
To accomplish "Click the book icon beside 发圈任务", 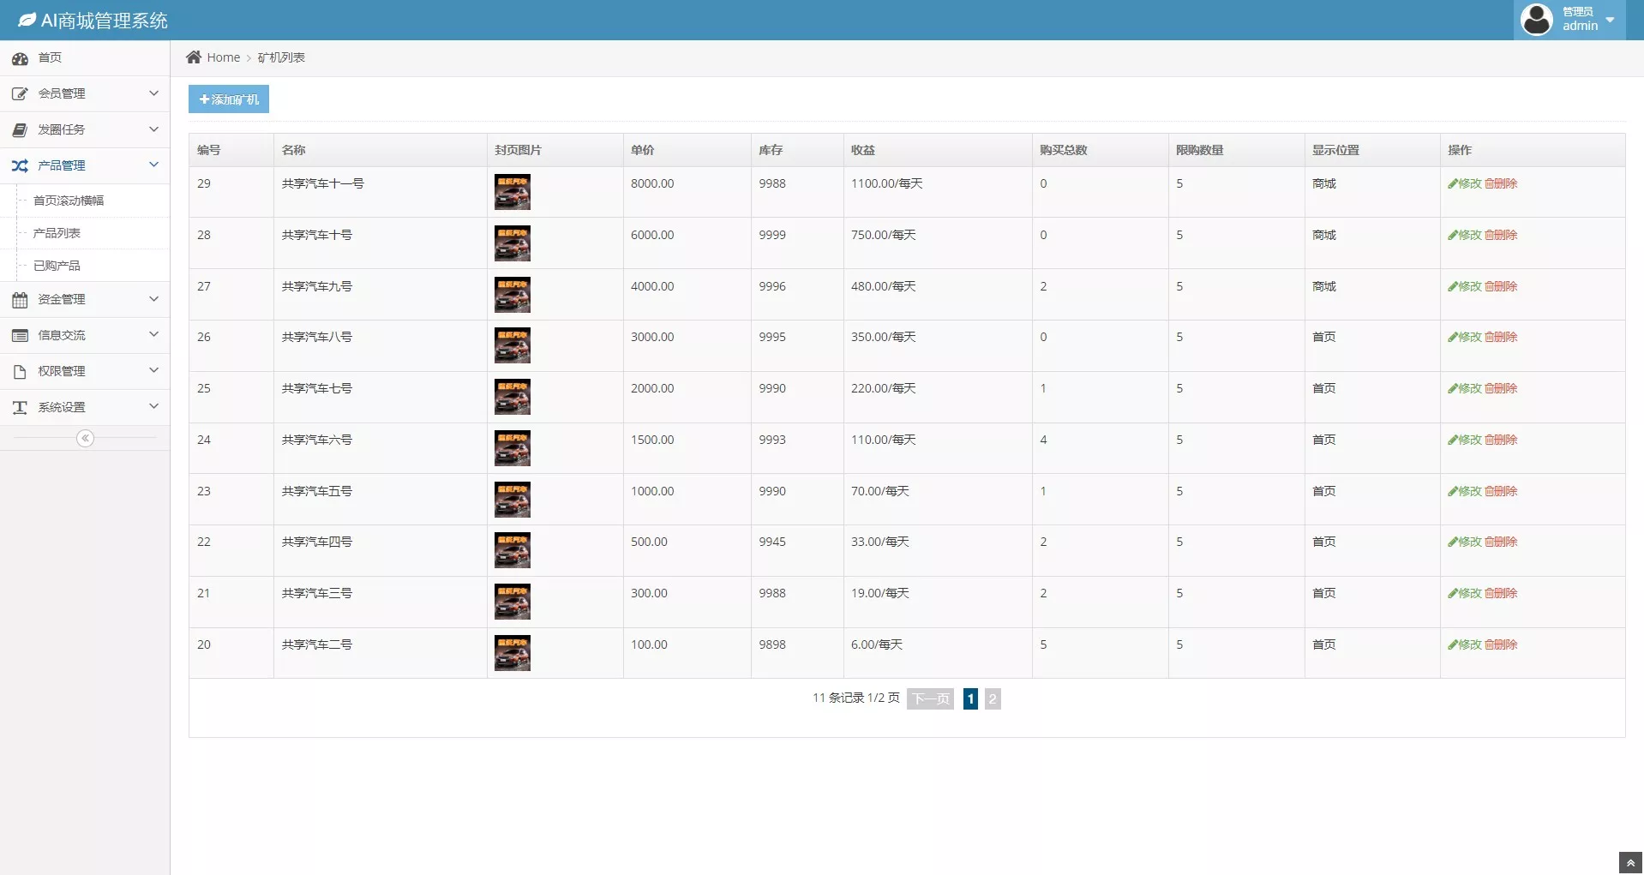I will tap(20, 129).
